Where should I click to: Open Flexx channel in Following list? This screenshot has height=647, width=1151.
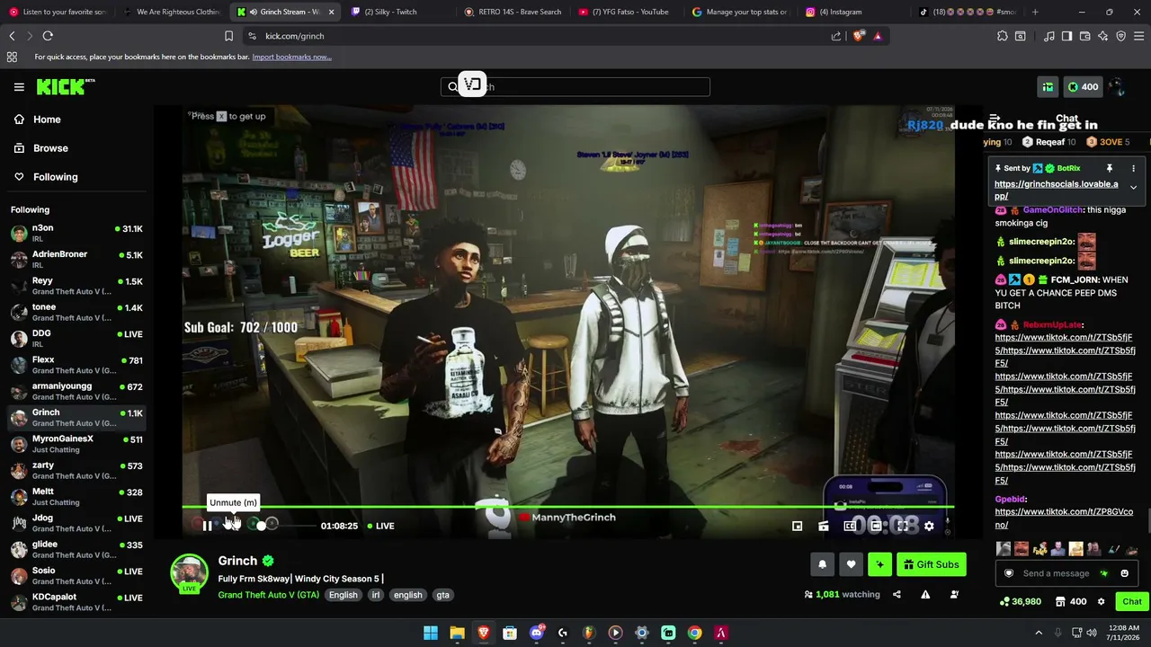(x=76, y=365)
